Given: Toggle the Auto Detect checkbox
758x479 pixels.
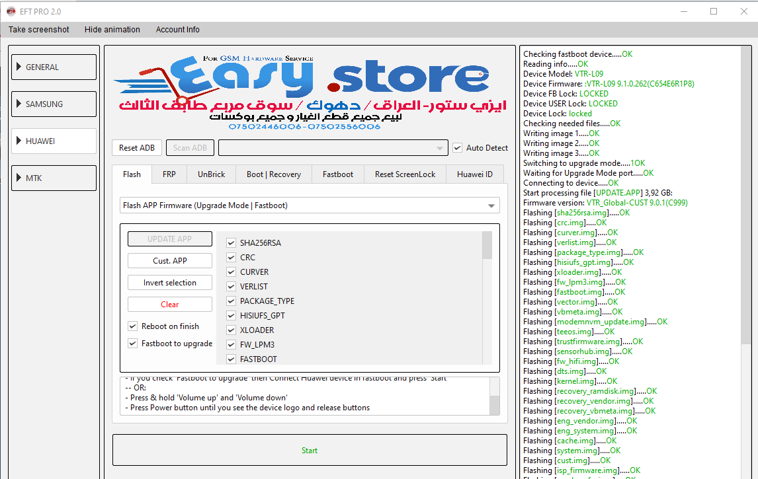Looking at the screenshot, I should (x=457, y=148).
